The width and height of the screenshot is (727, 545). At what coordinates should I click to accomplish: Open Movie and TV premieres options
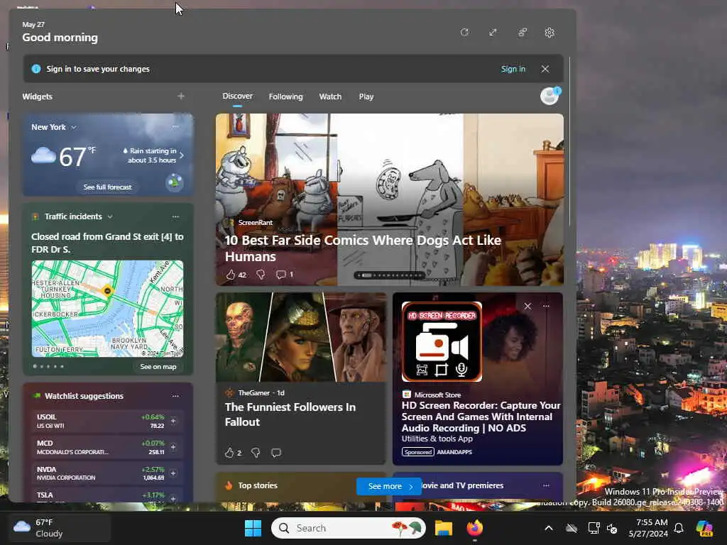(546, 485)
